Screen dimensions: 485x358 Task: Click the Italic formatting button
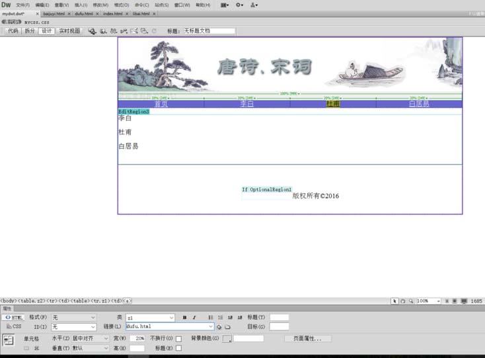(x=194, y=318)
